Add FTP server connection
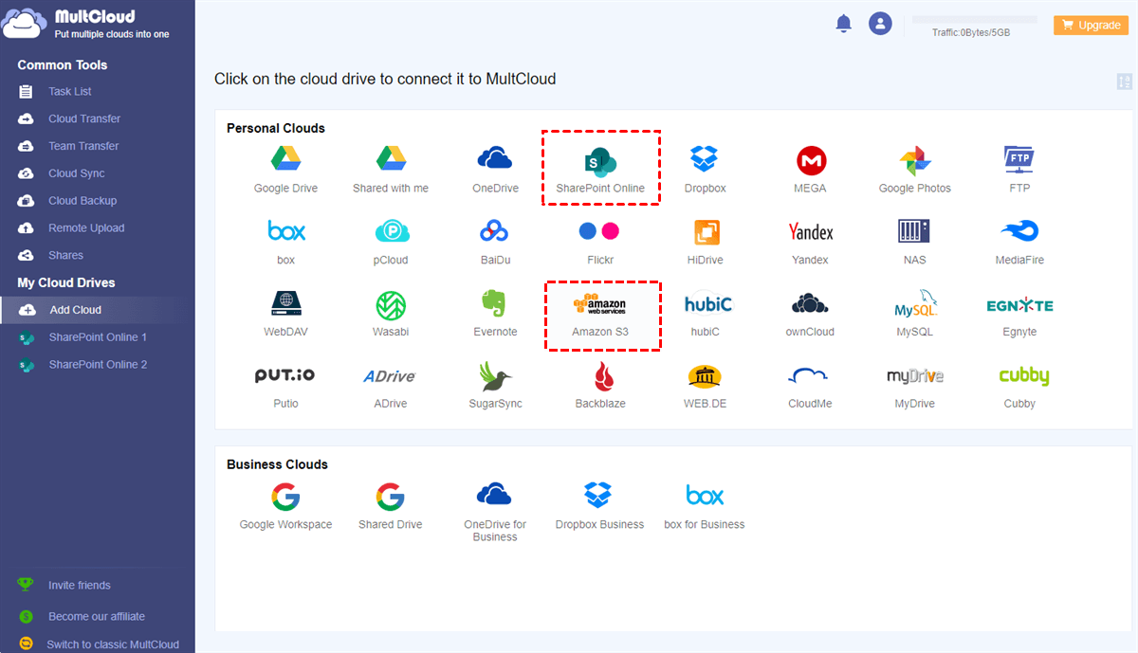 point(1019,169)
